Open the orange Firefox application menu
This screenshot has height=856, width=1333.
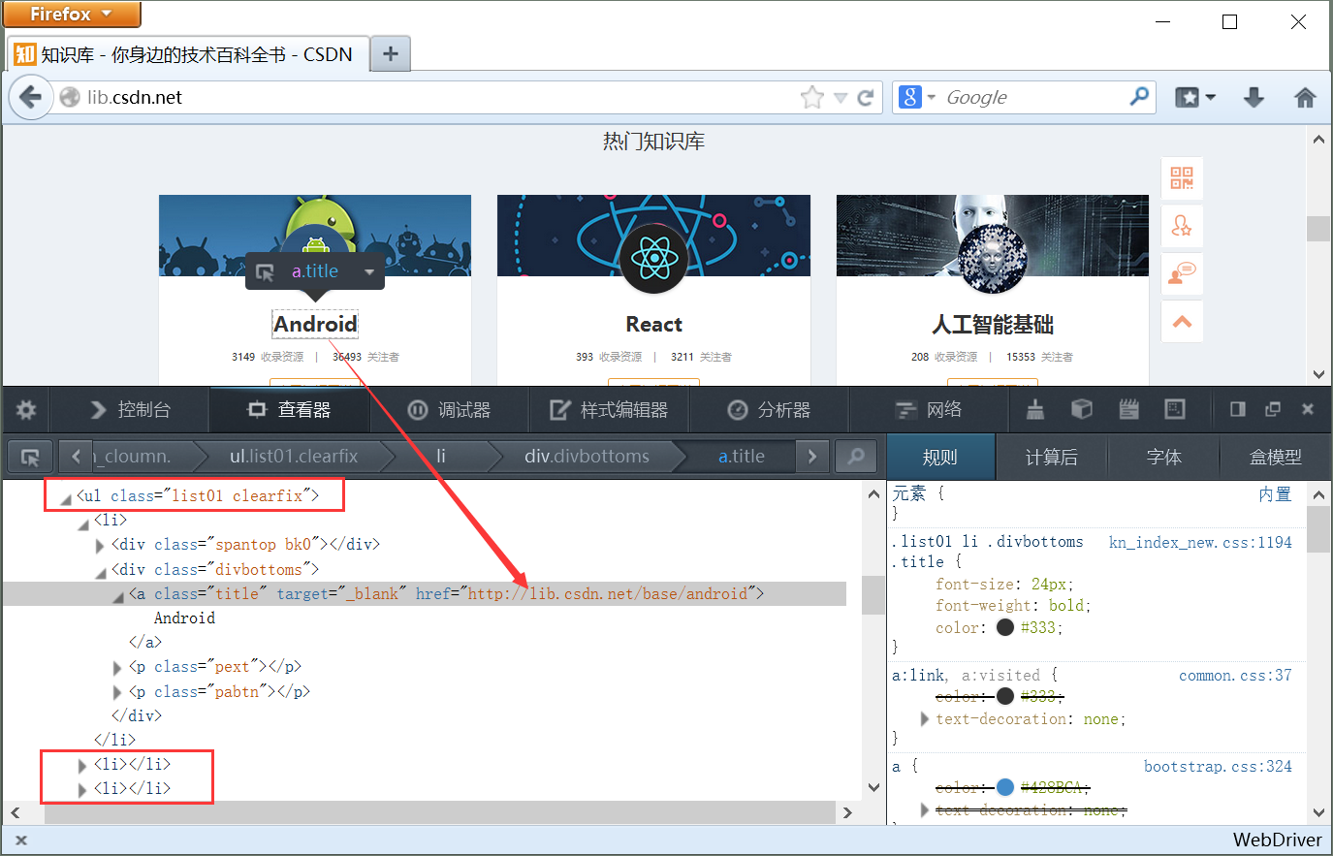pyautogui.click(x=72, y=14)
